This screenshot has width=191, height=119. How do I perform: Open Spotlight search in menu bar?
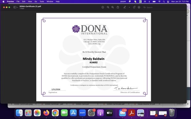[164, 2]
